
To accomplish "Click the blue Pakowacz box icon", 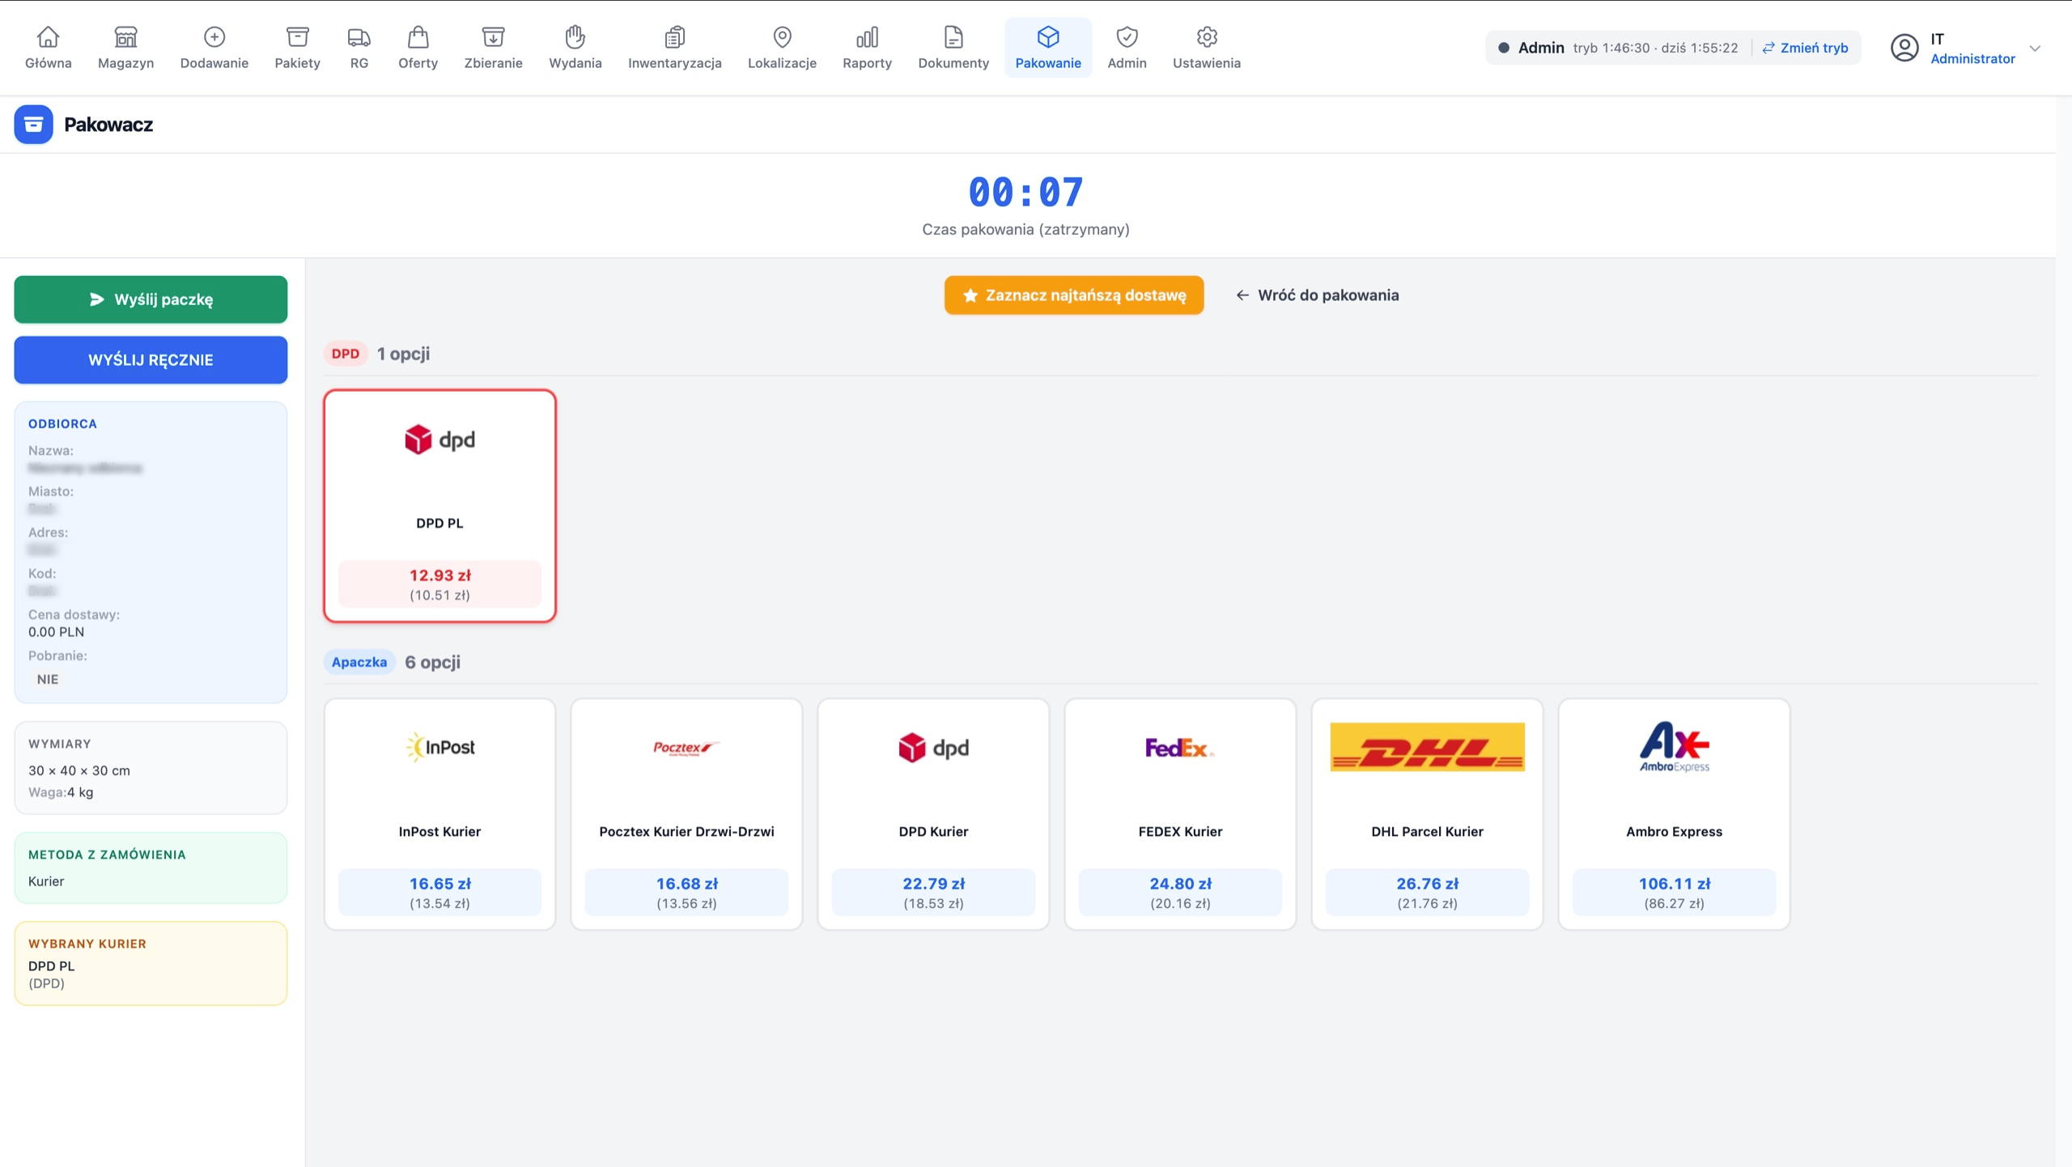I will coord(33,124).
